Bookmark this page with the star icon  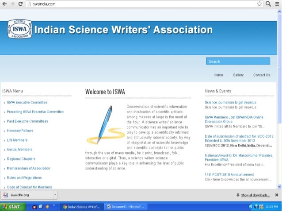(259, 4)
